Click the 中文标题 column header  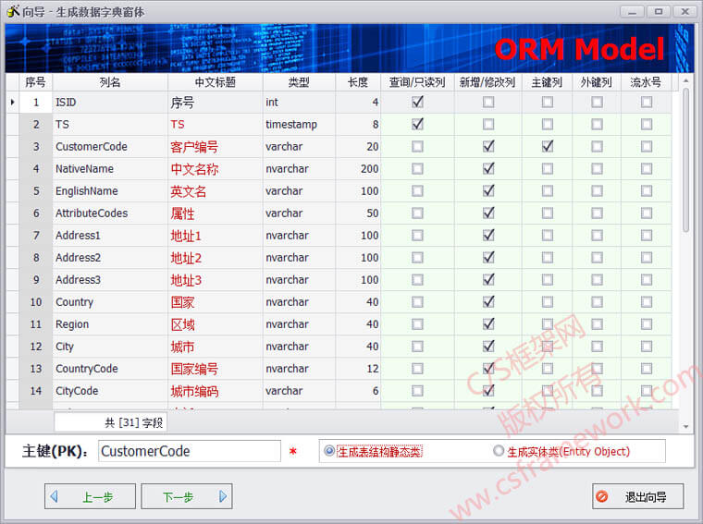click(x=216, y=82)
